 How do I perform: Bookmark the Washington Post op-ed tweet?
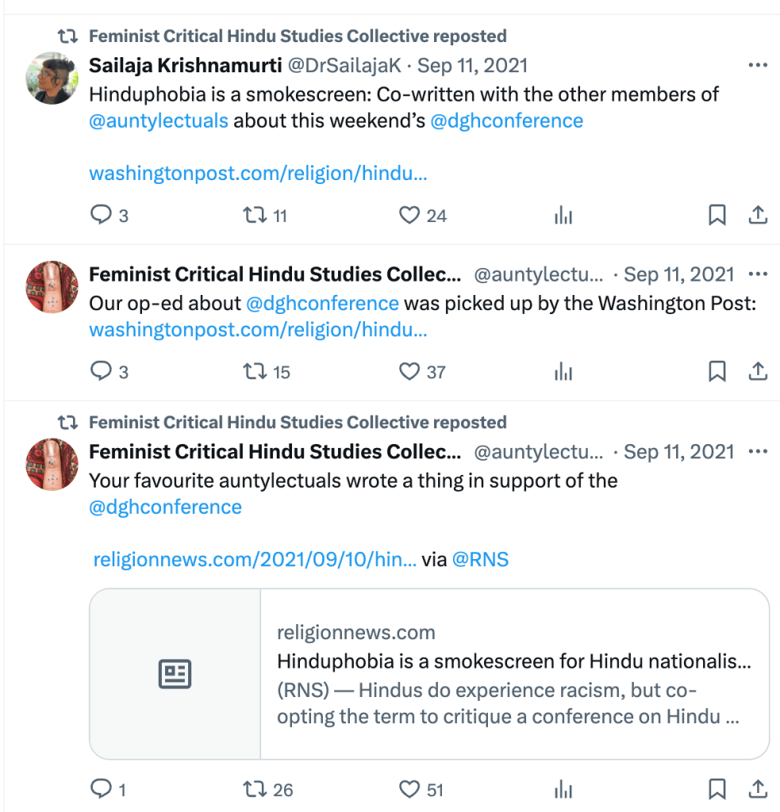[x=717, y=371]
